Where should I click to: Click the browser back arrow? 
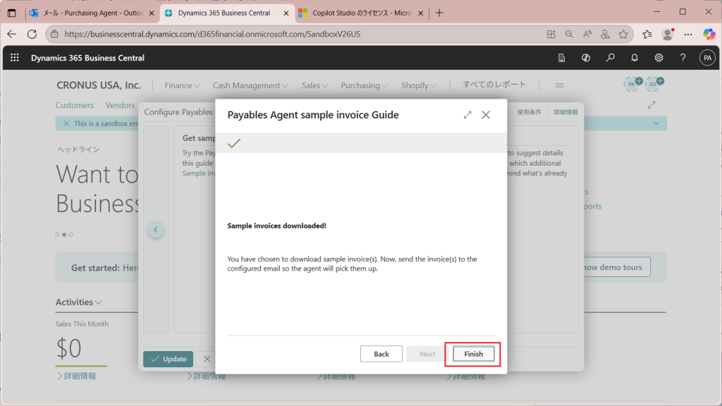click(x=11, y=34)
